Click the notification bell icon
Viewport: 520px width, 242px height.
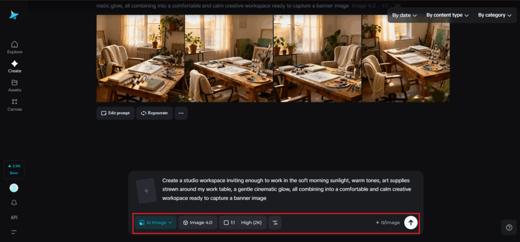point(14,203)
